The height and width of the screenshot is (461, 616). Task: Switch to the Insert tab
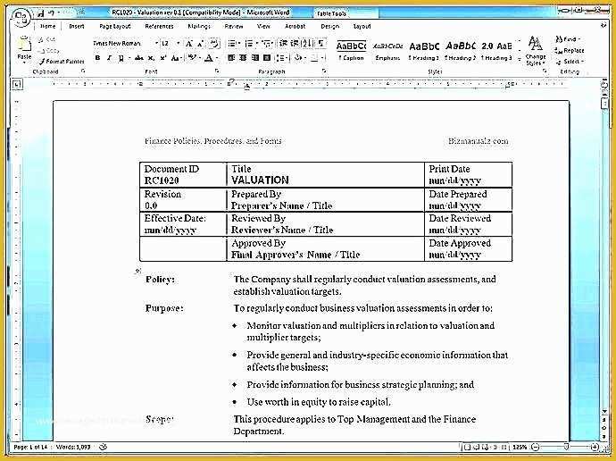point(77,26)
